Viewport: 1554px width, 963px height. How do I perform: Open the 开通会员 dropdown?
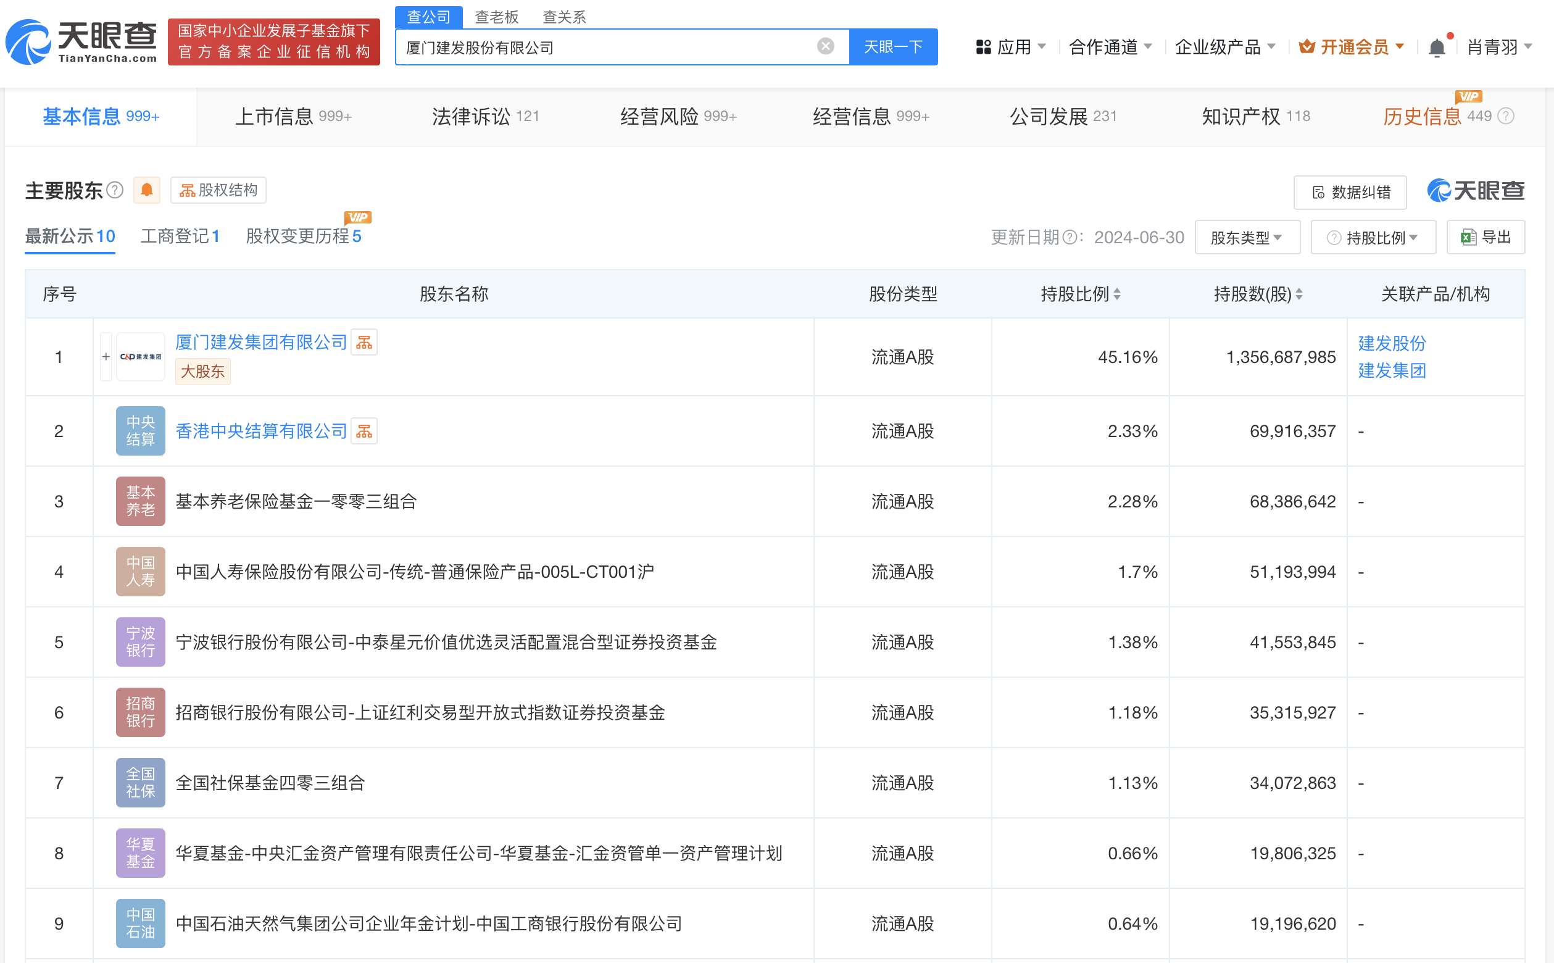pos(1352,46)
